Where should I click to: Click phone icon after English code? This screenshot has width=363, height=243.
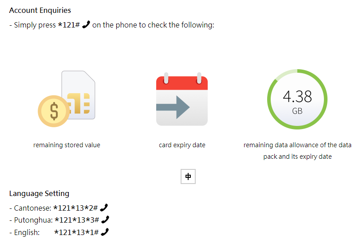click(105, 231)
